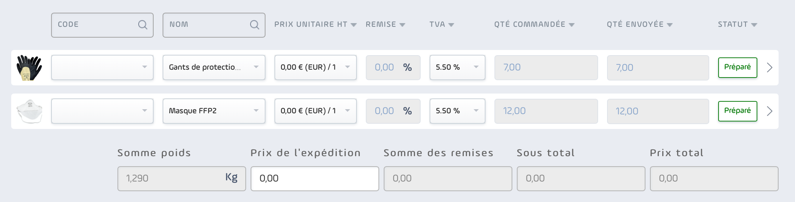Viewport: 795px width, 202px height.
Task: Click the Préparé status button for Masque FFP2
Action: click(x=738, y=111)
